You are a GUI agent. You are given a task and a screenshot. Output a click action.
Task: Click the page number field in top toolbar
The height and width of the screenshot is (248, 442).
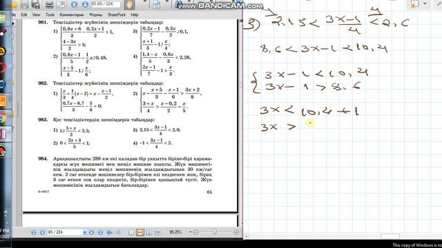click(106, 4)
